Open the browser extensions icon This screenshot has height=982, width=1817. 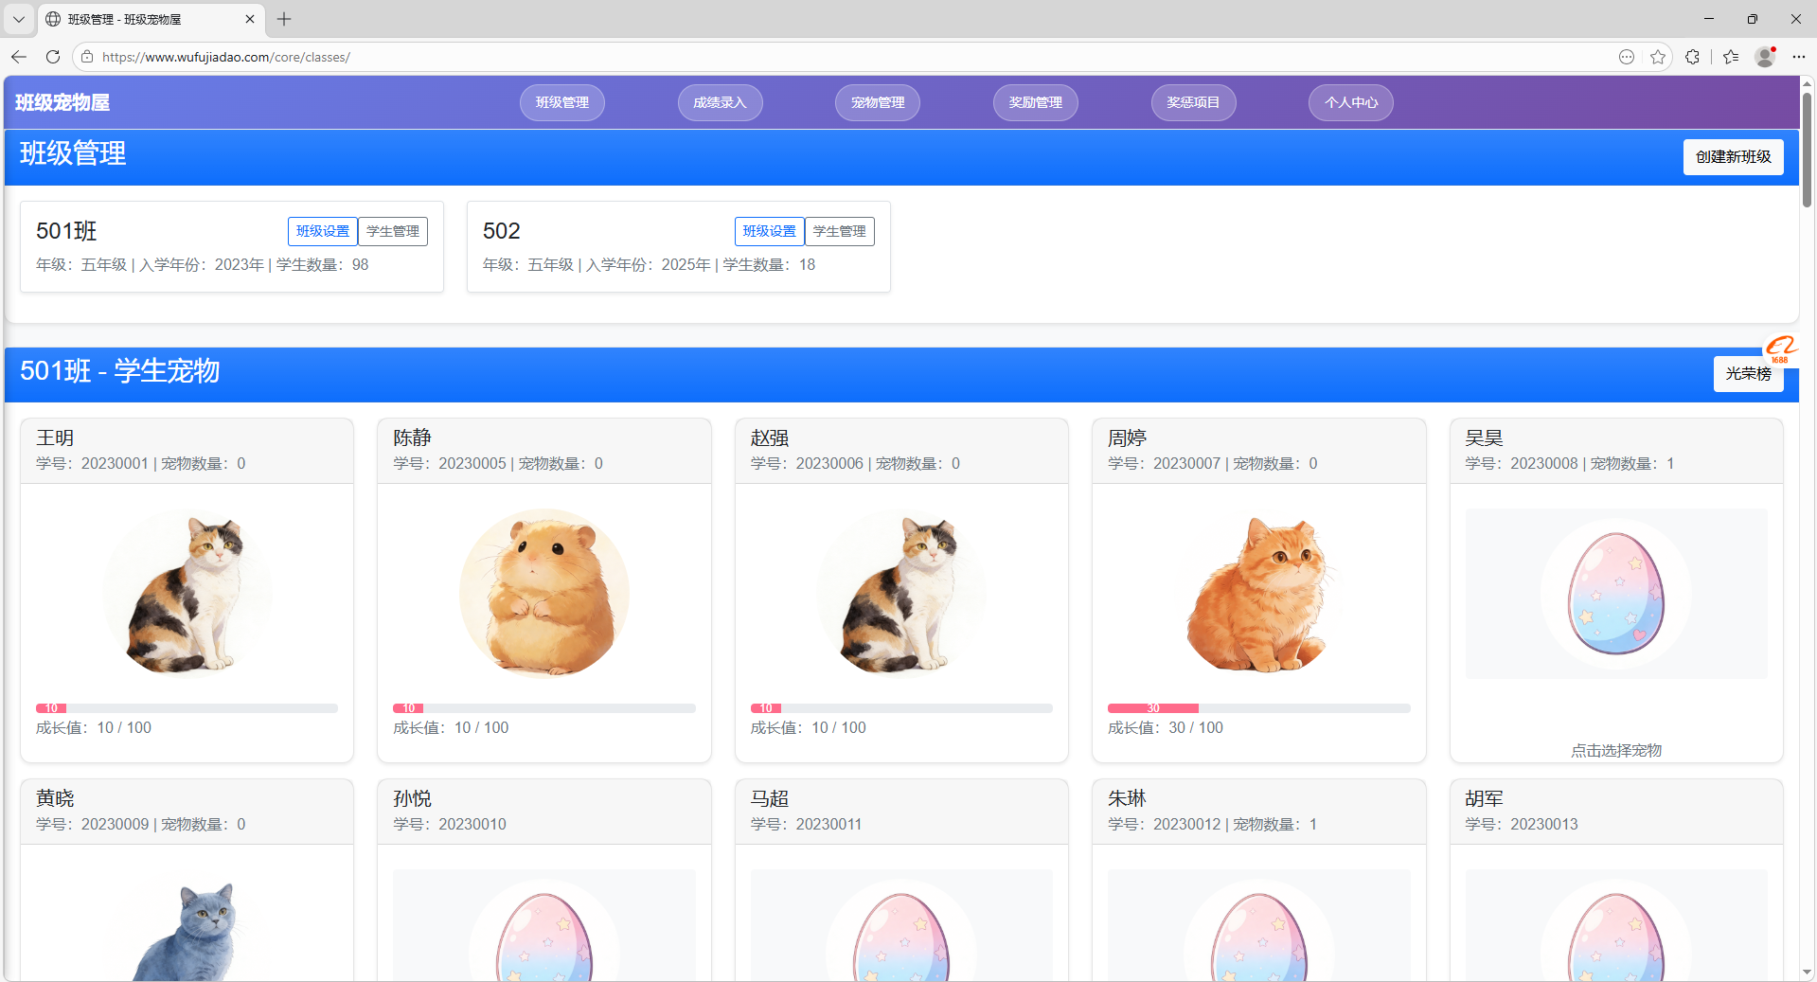(x=1693, y=57)
